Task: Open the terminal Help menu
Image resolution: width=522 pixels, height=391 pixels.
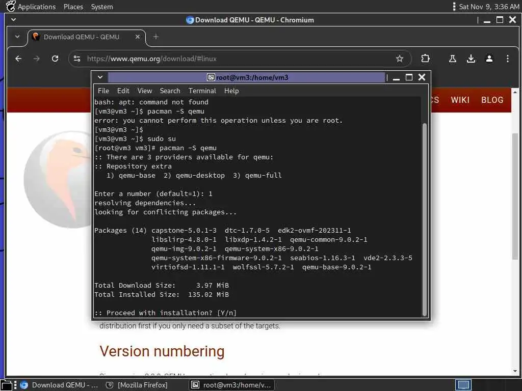Action: coord(231,91)
